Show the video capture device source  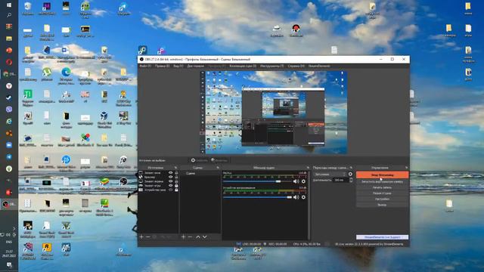coord(170,190)
